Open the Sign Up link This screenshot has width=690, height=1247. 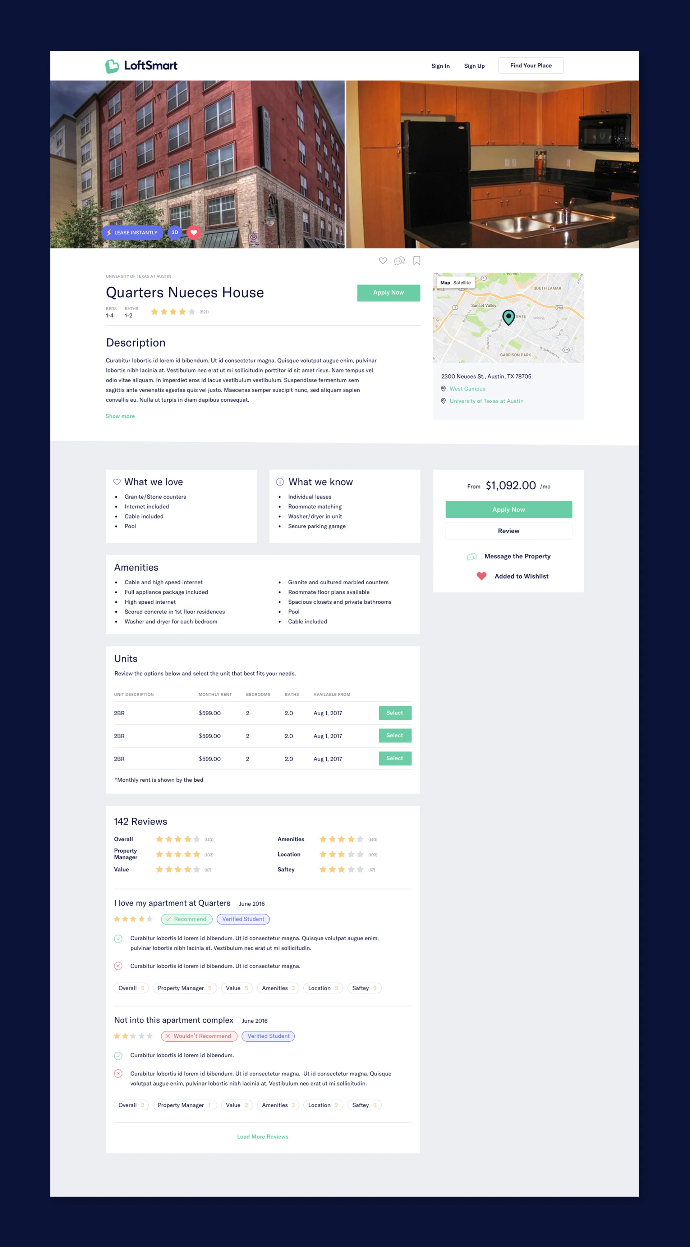[474, 66]
